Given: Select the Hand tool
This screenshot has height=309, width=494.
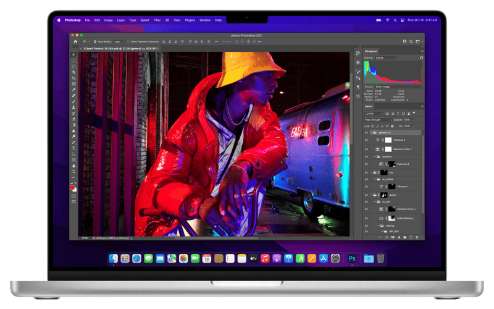Looking at the screenshot, I should coord(73,166).
